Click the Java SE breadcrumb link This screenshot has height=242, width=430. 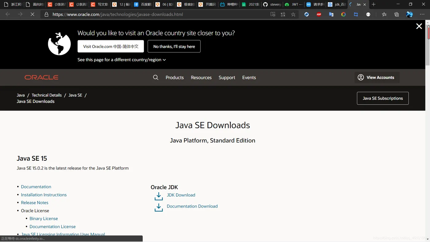point(75,95)
